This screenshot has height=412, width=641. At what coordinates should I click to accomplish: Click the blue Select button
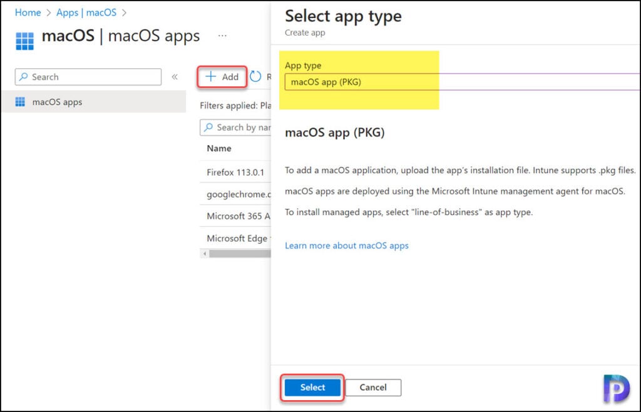pyautogui.click(x=313, y=388)
